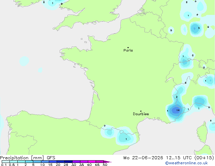The height and width of the screenshot is (166, 215).
Task: Pick the 30–35 mm purple legend swatch
Action: (76, 162)
